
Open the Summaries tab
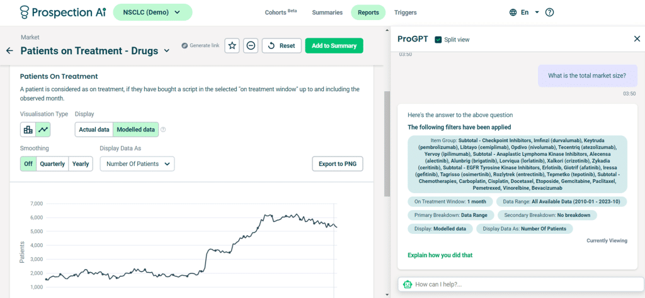pos(327,13)
